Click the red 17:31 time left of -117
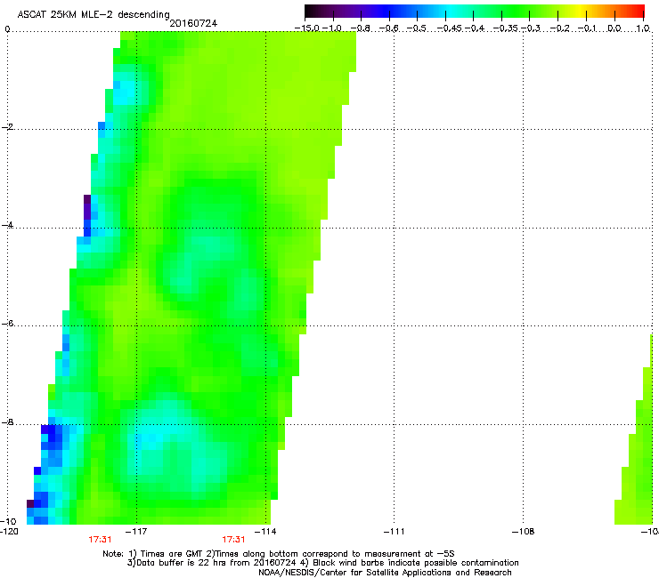 click(x=100, y=540)
